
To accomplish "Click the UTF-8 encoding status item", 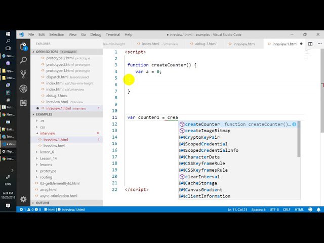I will tap(274, 210).
